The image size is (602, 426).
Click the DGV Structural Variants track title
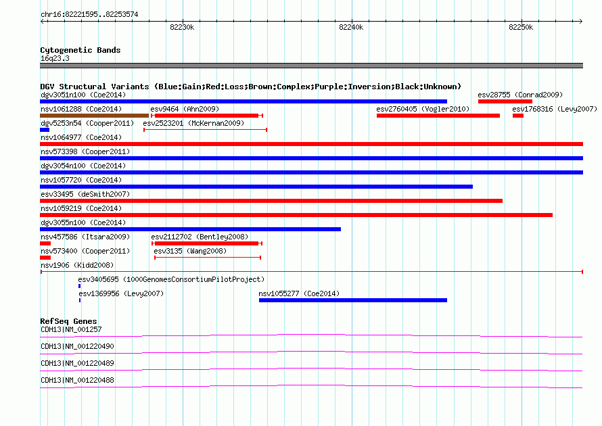click(251, 87)
